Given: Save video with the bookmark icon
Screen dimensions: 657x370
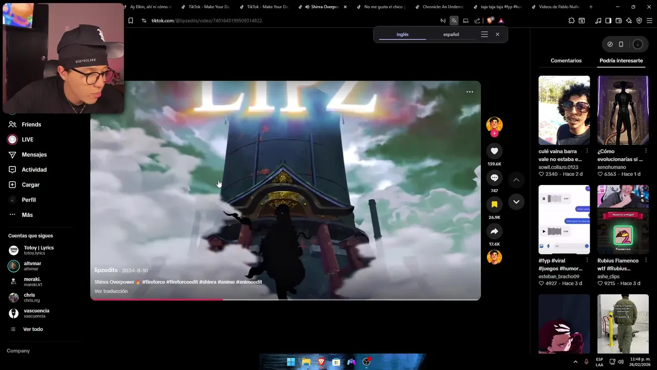Looking at the screenshot, I should pos(494,204).
